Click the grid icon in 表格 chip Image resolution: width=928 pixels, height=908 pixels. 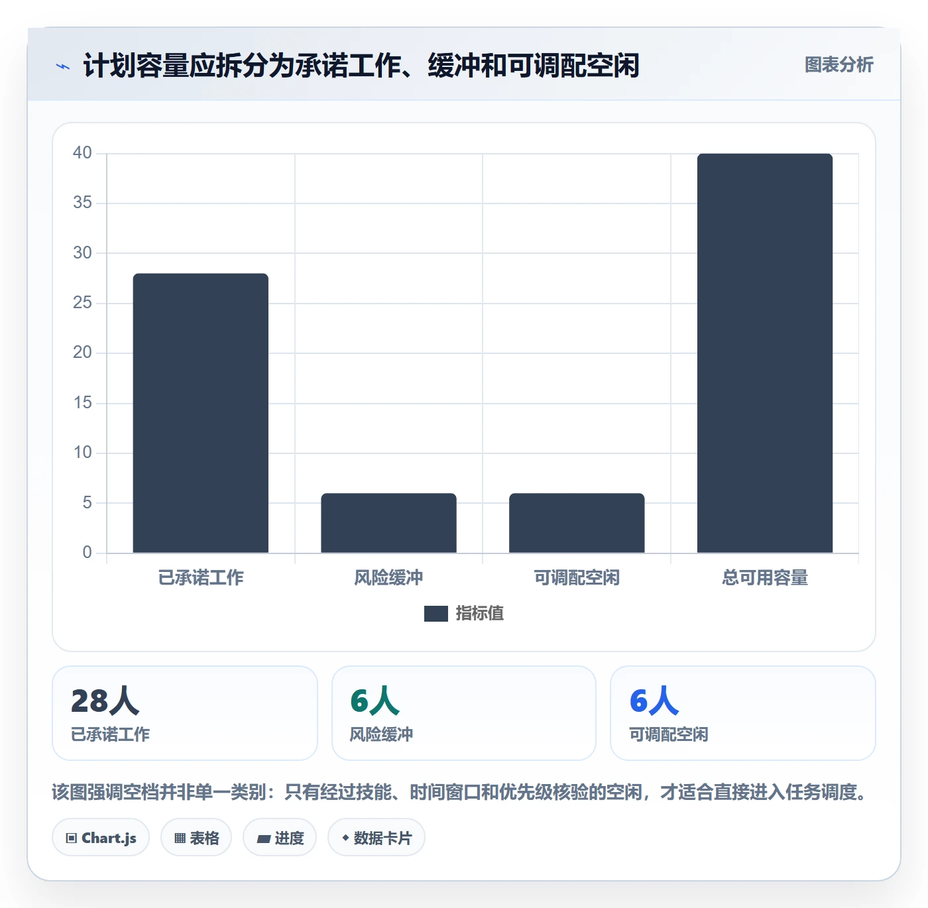(x=180, y=838)
